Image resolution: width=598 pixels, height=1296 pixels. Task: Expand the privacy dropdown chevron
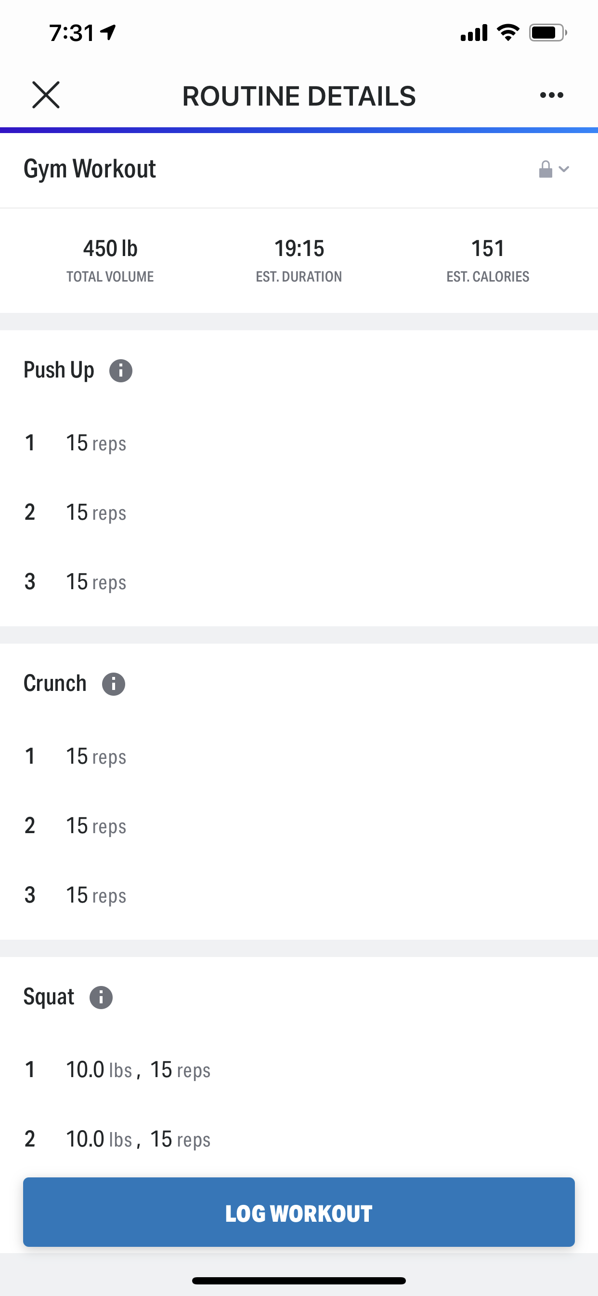(x=564, y=170)
